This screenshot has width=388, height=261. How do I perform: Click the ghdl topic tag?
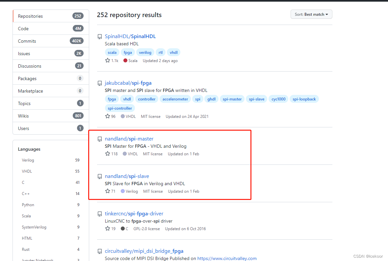click(212, 99)
